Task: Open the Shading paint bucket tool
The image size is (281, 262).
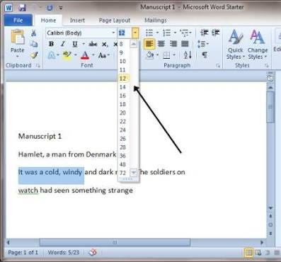Action: pos(149,55)
